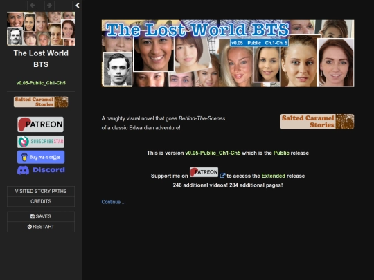Click The Lost World BTS banner image
The image size is (374, 280).
click(x=228, y=53)
